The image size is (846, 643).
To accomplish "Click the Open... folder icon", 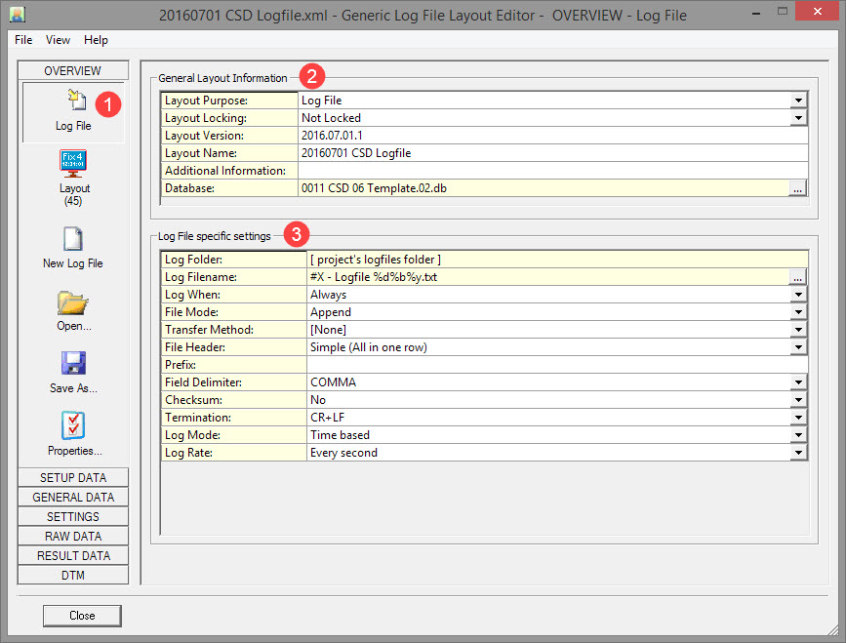I will pos(74,302).
